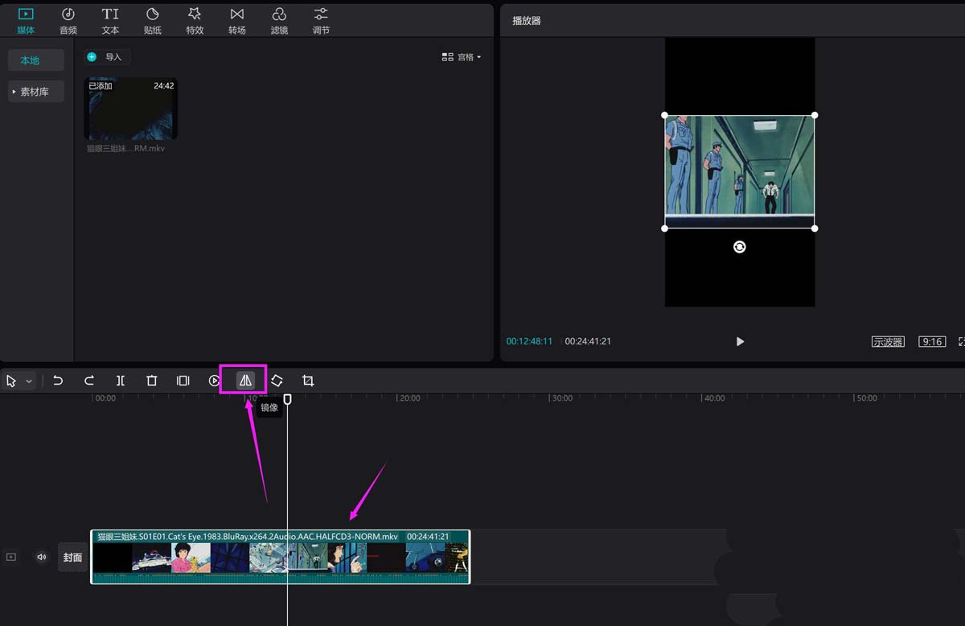Viewport: 965px width, 626px height.
Task: Choose the selection pointer tool
Action: click(11, 381)
